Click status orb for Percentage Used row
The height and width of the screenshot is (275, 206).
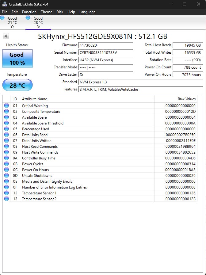6,129
